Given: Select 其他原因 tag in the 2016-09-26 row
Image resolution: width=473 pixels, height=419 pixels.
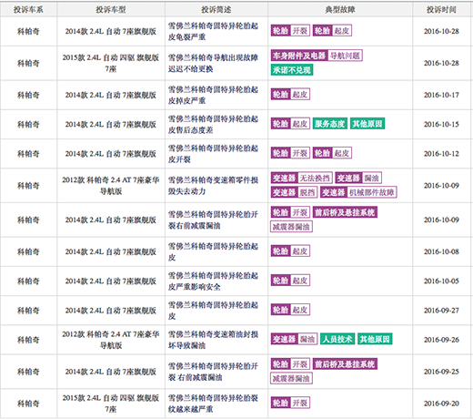Looking at the screenshot, I should (375, 339).
